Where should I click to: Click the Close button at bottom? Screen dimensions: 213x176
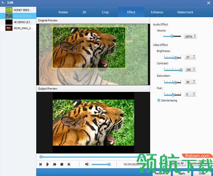202,173
